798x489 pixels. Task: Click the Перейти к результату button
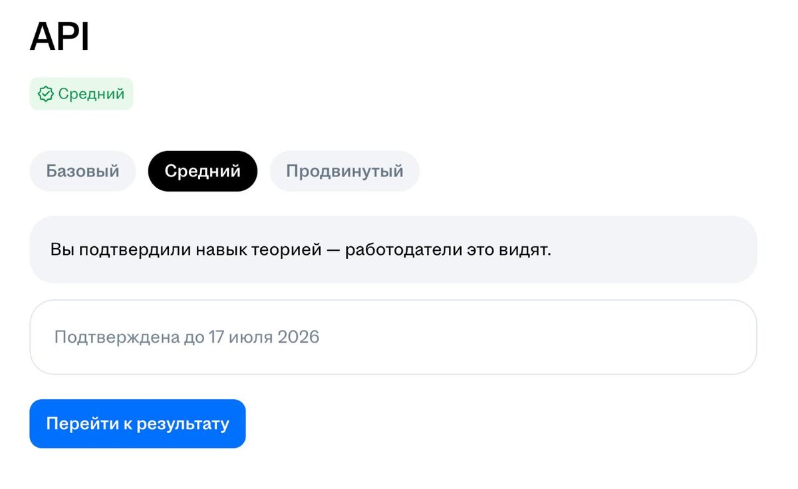click(137, 424)
